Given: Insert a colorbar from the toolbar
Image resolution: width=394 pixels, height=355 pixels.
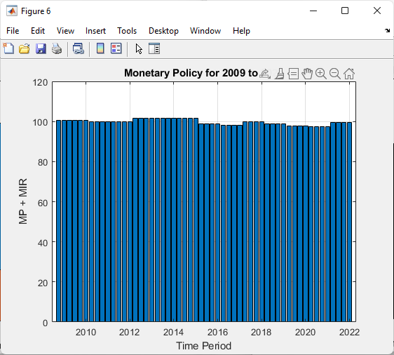Looking at the screenshot, I should pos(100,48).
